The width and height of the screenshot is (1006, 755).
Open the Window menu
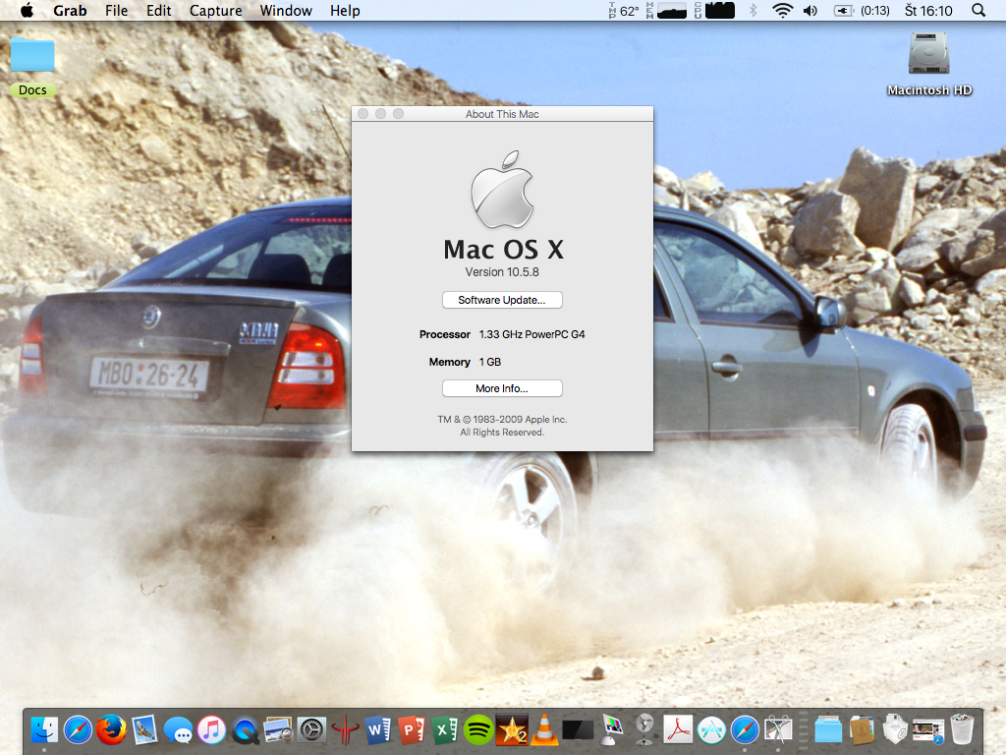coord(286,10)
